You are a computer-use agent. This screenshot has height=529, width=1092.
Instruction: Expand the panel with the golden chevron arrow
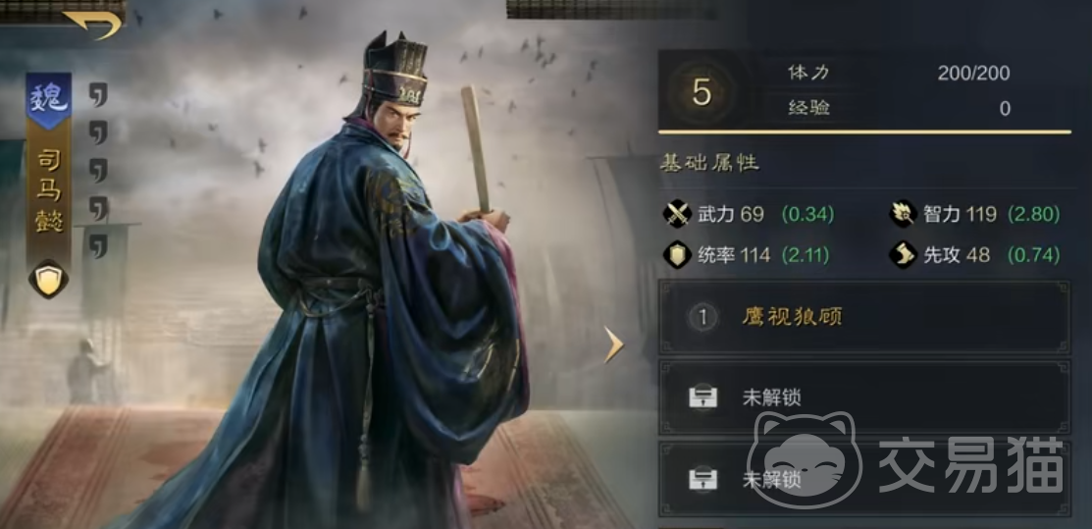point(613,344)
